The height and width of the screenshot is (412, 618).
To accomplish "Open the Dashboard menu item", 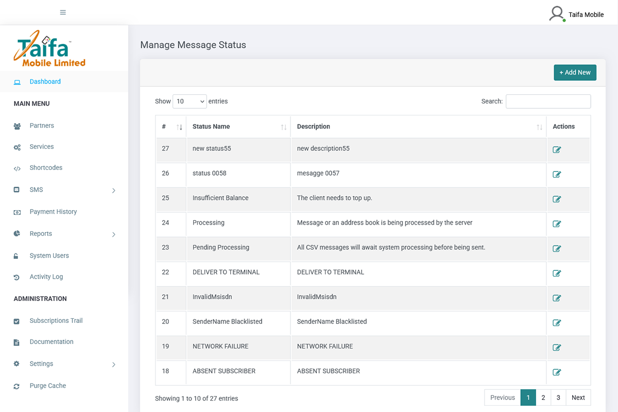I will (x=45, y=81).
